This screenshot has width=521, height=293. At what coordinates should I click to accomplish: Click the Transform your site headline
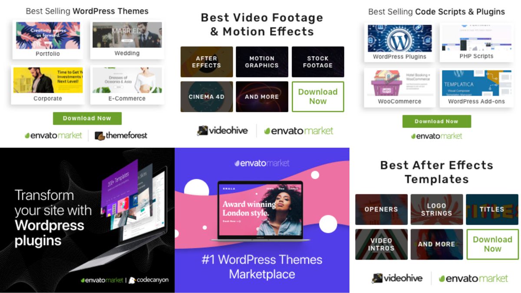(x=53, y=218)
